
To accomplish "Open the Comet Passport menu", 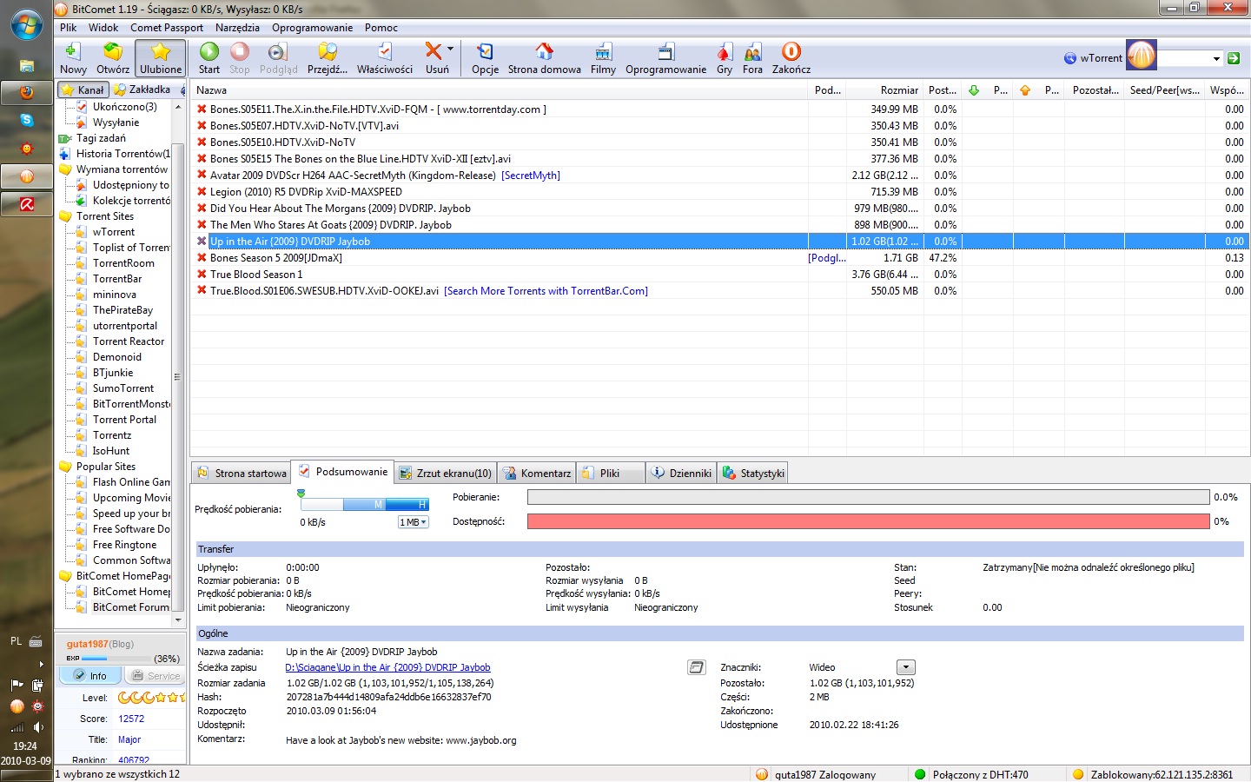I will click(167, 28).
